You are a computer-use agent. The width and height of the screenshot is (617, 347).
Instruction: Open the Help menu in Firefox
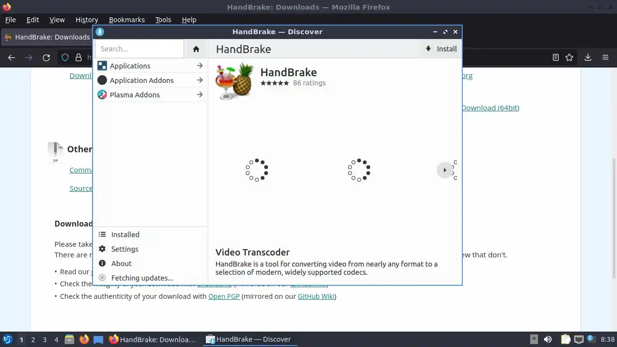pos(189,20)
